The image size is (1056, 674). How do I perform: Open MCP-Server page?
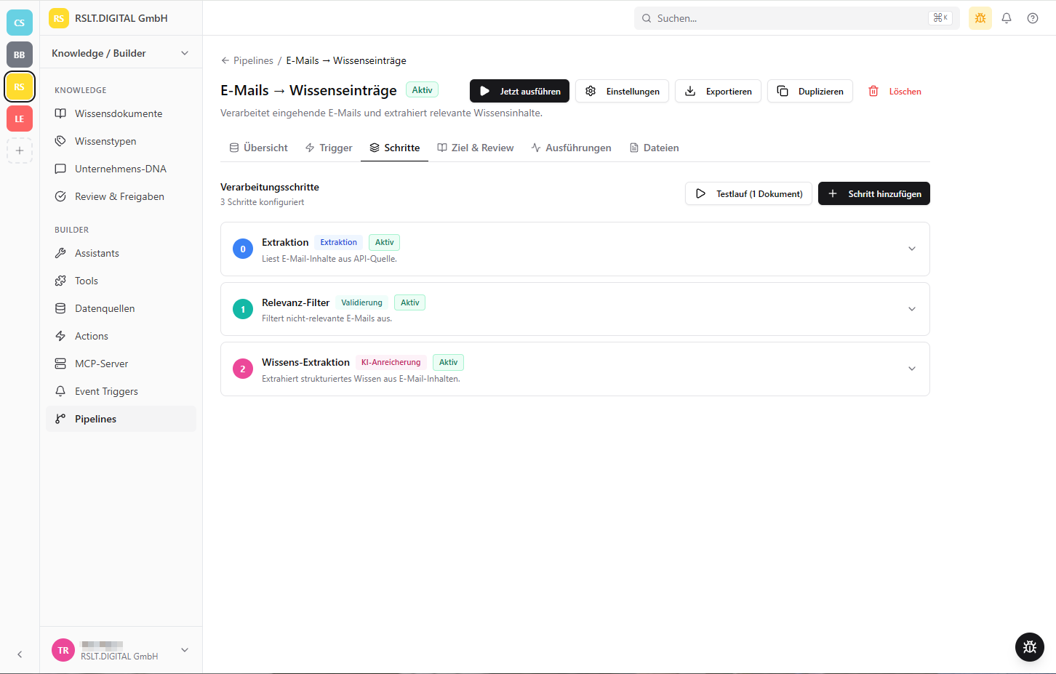coord(121,364)
